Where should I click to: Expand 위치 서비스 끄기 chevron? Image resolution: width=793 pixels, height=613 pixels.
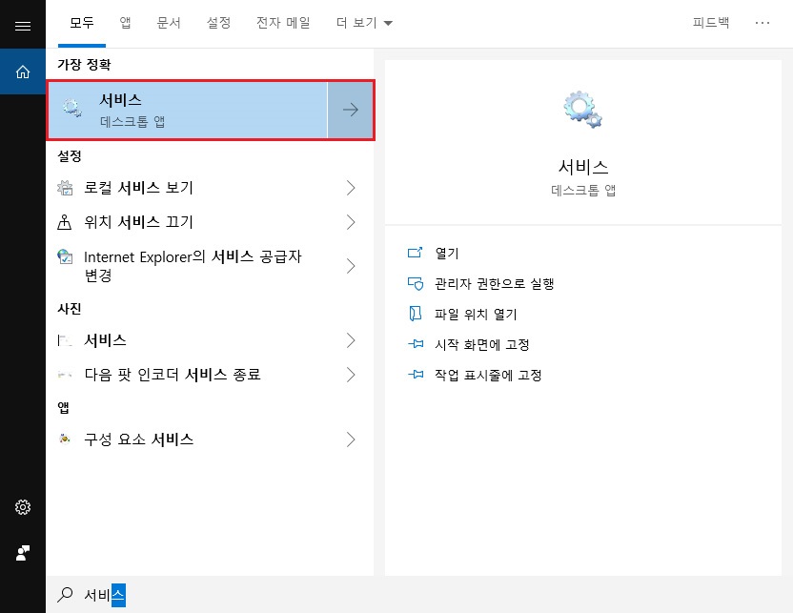[x=351, y=222]
